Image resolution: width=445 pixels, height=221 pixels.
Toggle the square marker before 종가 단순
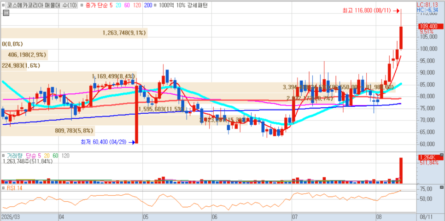[x=81, y=5]
